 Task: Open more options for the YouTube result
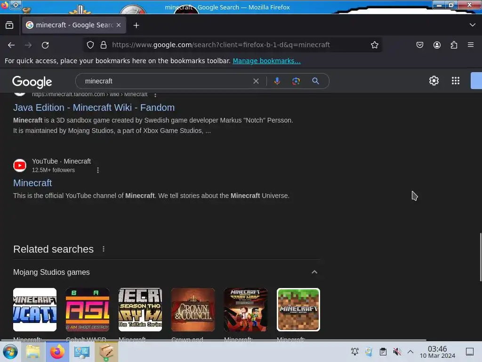pos(98,170)
